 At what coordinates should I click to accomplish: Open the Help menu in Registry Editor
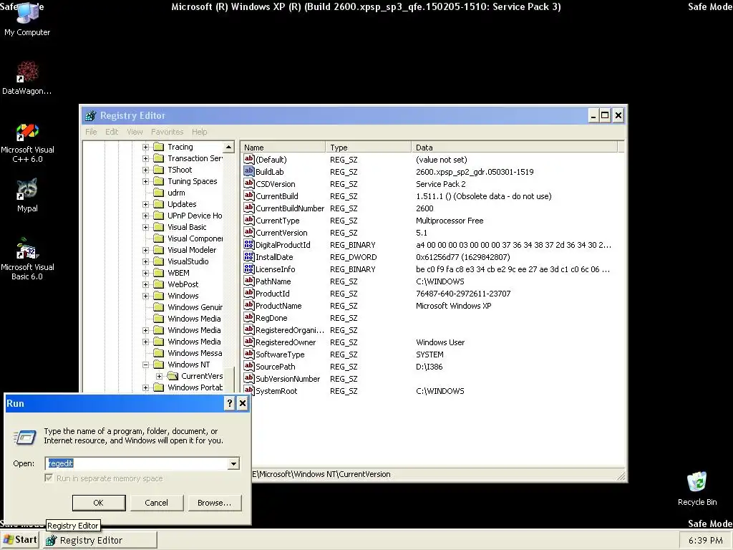click(199, 132)
